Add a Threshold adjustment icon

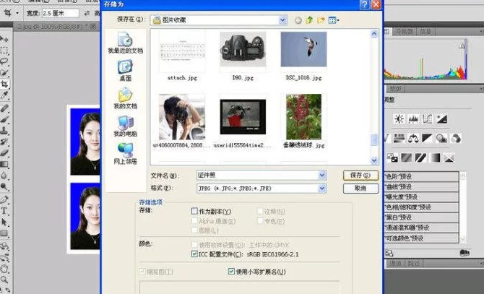[420, 158]
